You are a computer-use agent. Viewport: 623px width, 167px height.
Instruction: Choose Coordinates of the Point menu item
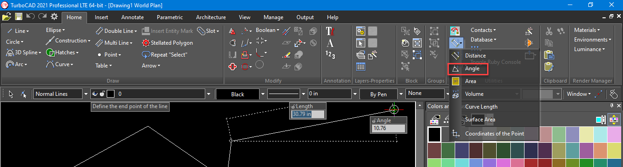(494, 134)
